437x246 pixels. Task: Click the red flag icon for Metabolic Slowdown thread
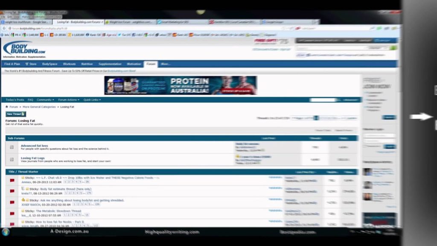tap(12, 214)
